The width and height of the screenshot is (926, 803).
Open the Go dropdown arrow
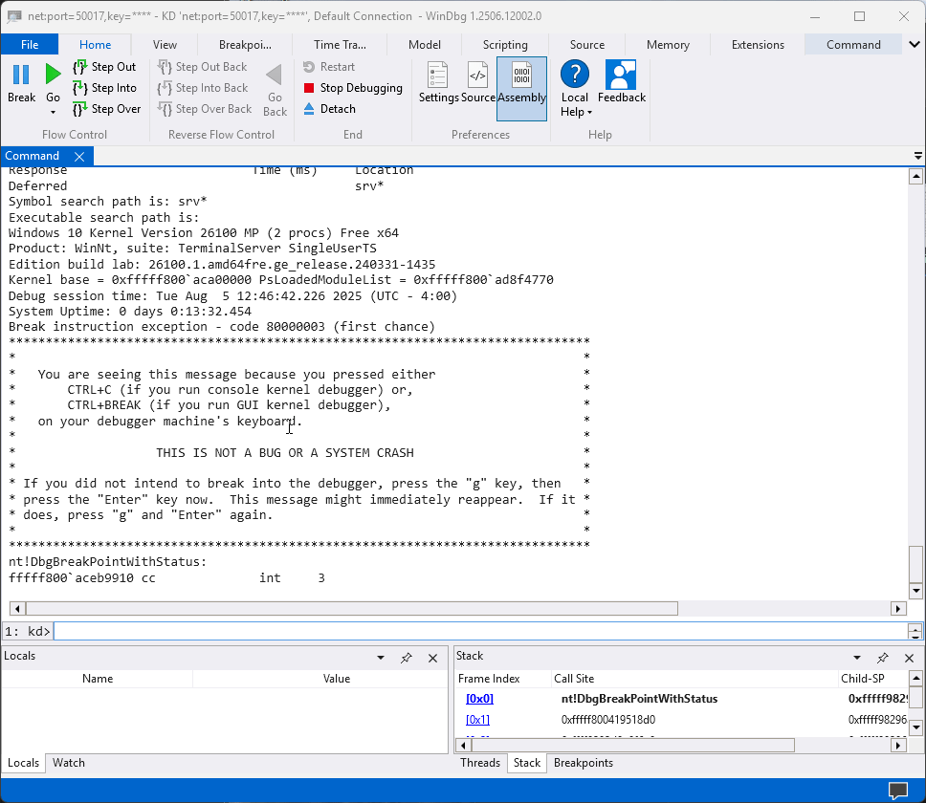click(53, 112)
